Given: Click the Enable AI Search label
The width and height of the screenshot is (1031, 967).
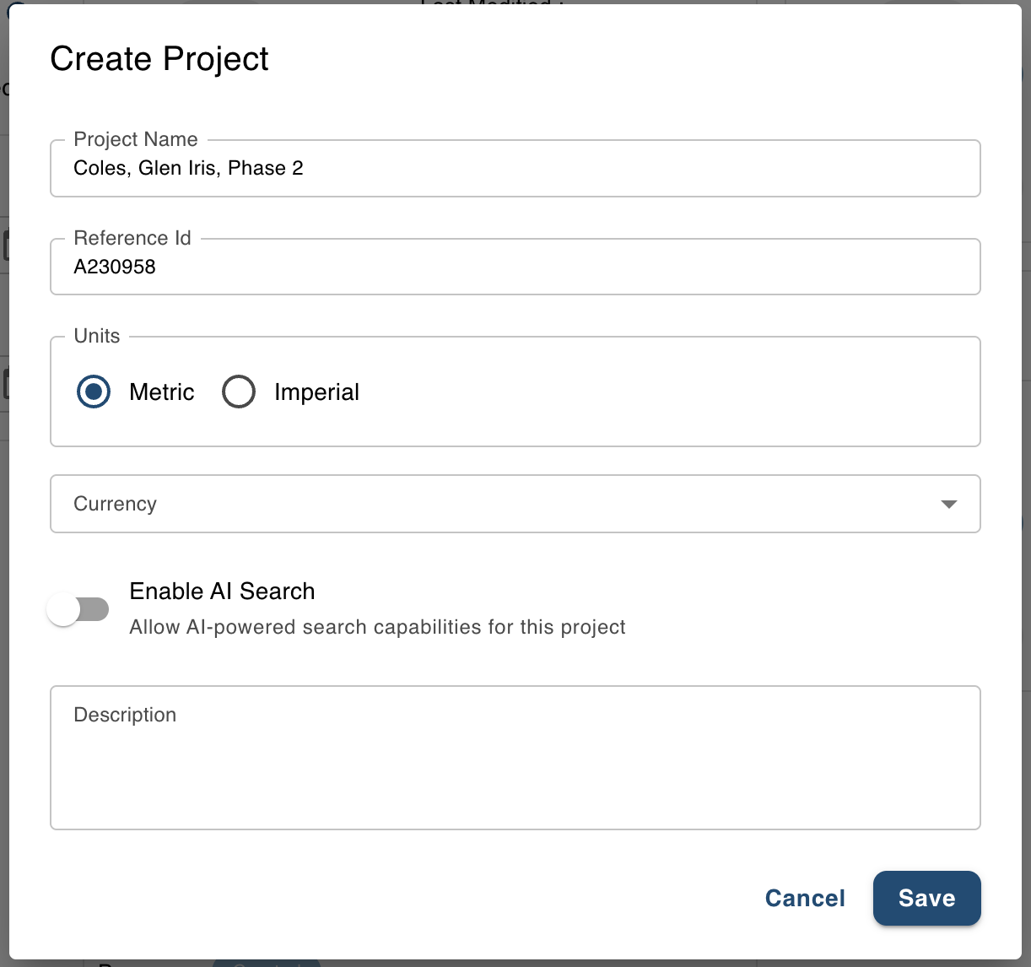Looking at the screenshot, I should coord(222,591).
